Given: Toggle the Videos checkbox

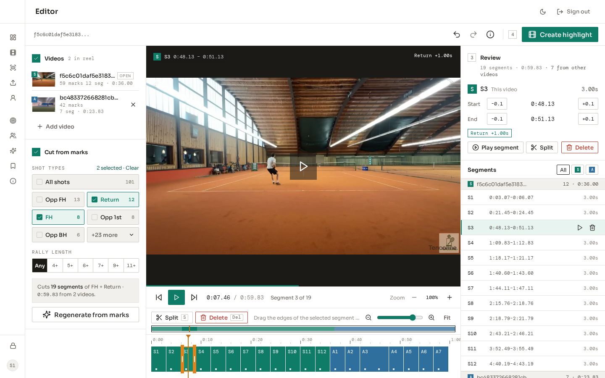Looking at the screenshot, I should coord(36,58).
